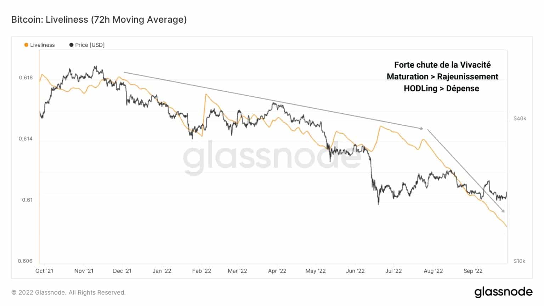
Task: Click the 0.61 left axis value
Action: click(27, 200)
